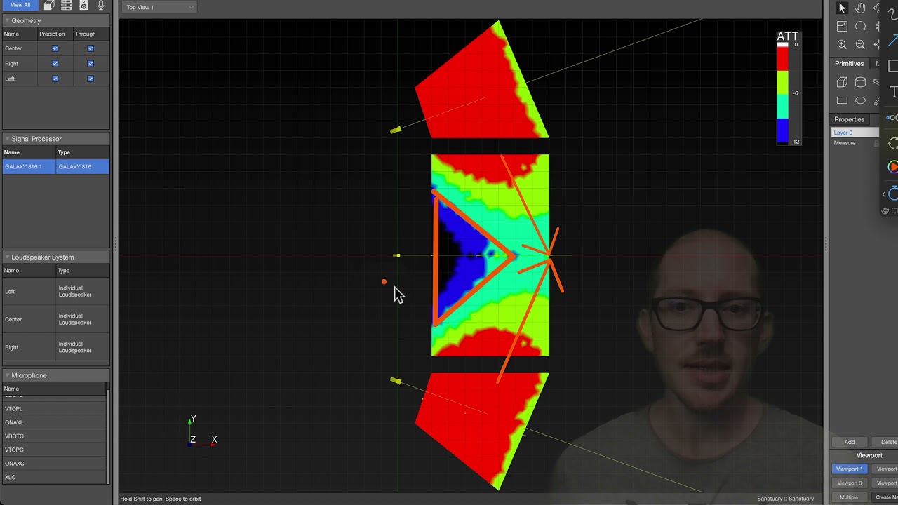The height and width of the screenshot is (505, 898).
Task: Select the GALAXY 816 1 processor row
Action: [x=55, y=167]
